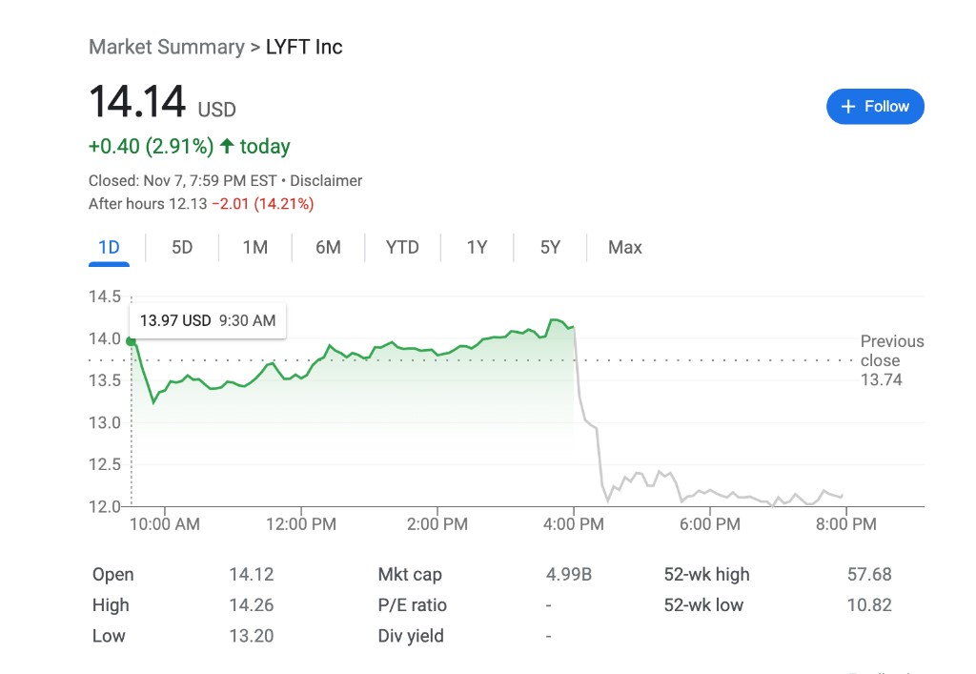Click the 52-wk high value 57.68
This screenshot has height=674, width=976.
click(869, 574)
